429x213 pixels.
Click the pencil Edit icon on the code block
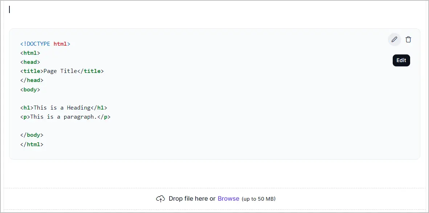click(394, 40)
